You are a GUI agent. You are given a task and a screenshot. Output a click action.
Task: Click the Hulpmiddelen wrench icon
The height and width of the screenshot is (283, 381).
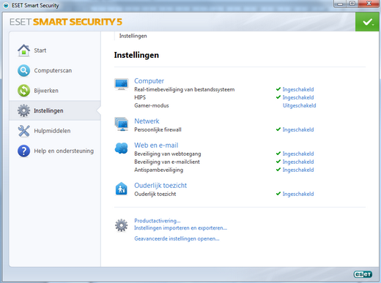23,131
